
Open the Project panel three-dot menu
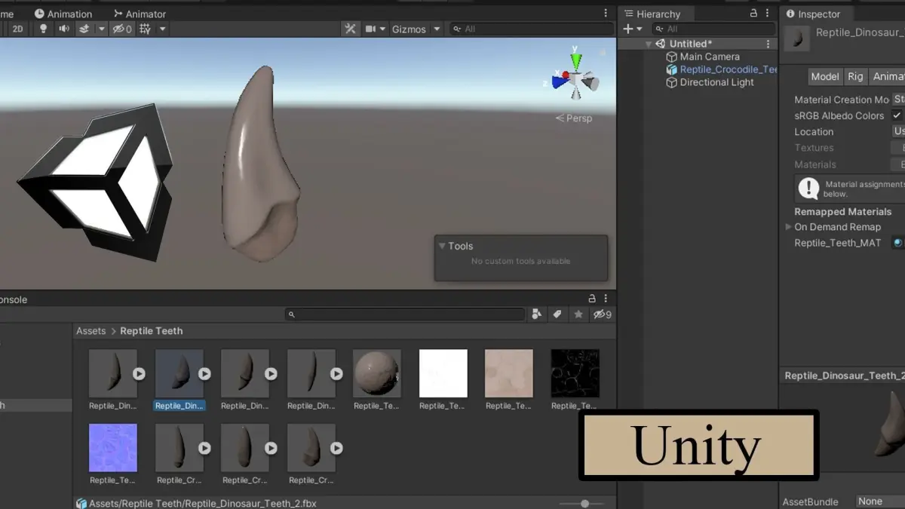606,299
